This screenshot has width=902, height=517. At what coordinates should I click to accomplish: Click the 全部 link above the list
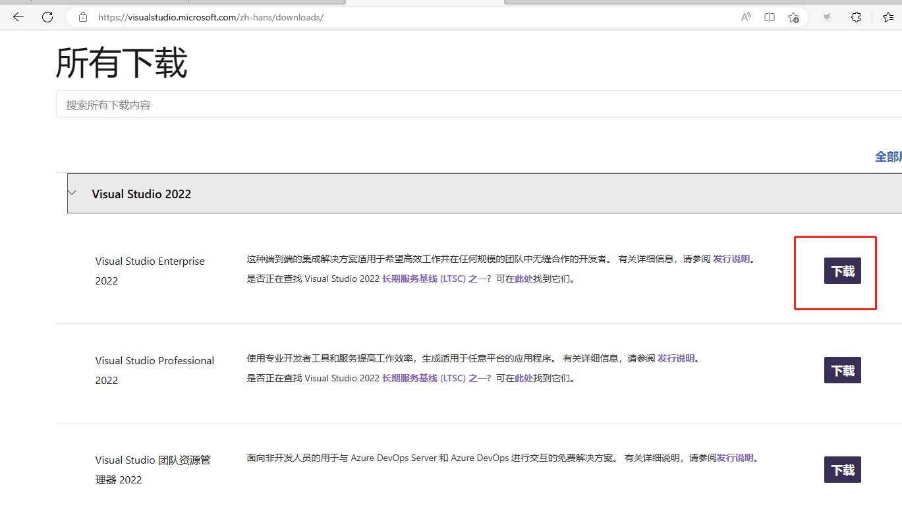(888, 157)
